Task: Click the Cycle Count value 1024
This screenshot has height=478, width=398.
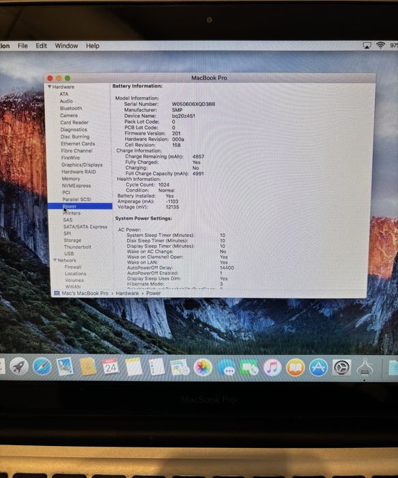Action: click(164, 184)
